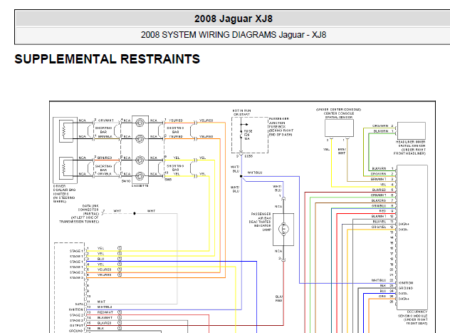Click the splice dot on the WHT data link wire

135,213
